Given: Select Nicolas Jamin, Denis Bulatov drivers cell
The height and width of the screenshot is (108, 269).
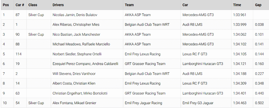Looking at the screenshot, I should tap(87, 15).
